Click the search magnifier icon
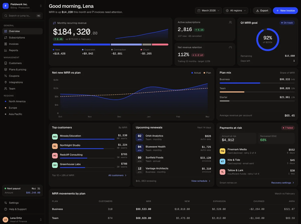Screen dimensions: 301x224 point(6,16)
